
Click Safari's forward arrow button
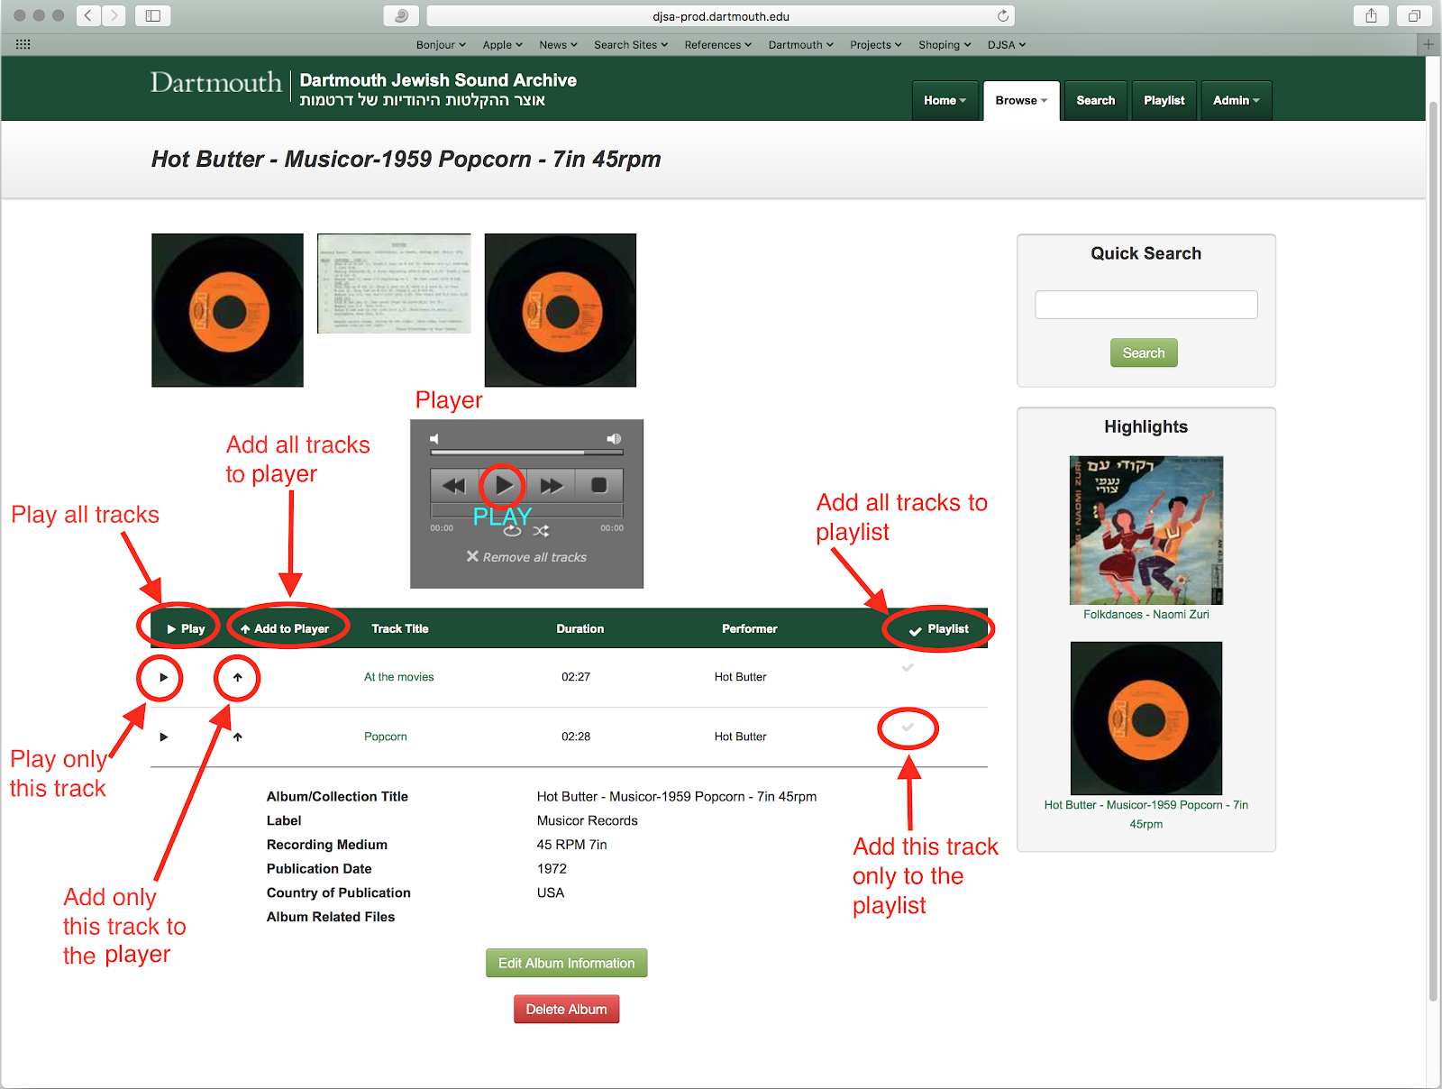point(114,15)
